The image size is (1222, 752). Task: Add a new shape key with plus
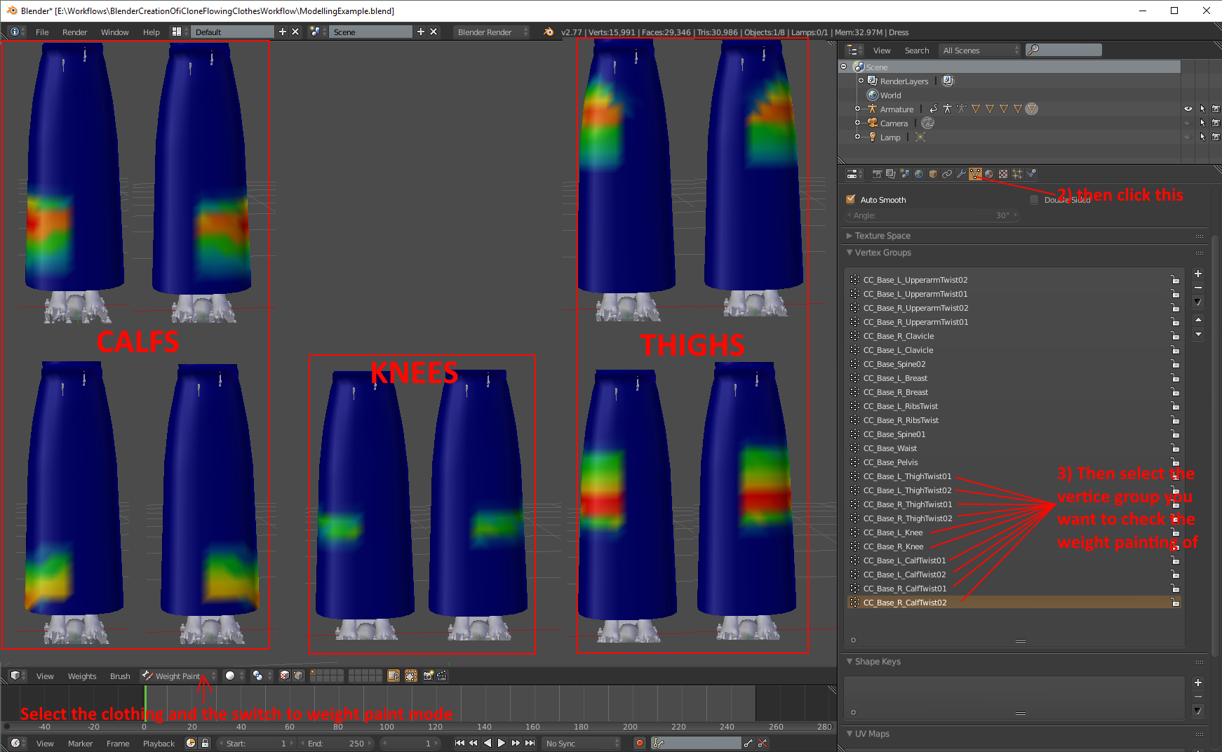[1198, 683]
